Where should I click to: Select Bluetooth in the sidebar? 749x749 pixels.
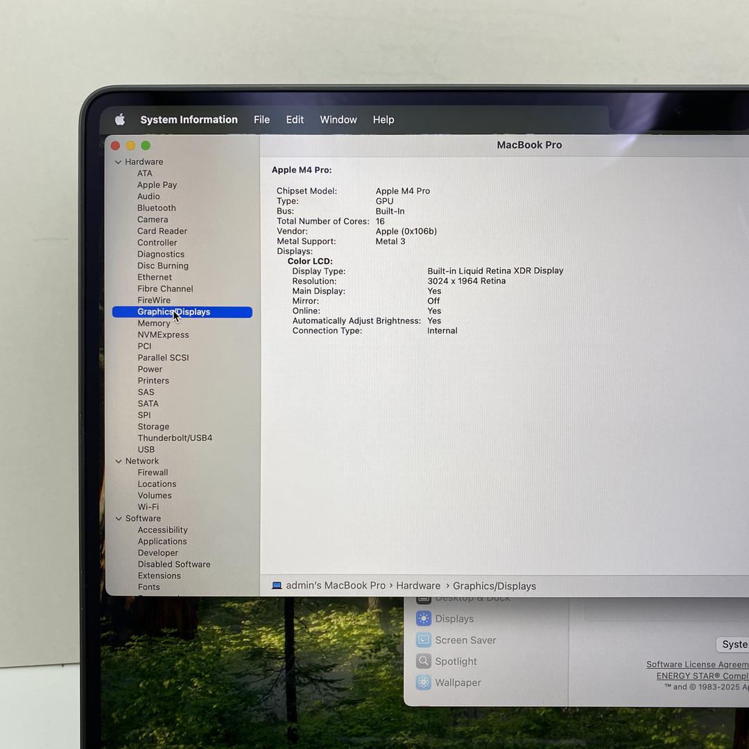click(x=157, y=208)
